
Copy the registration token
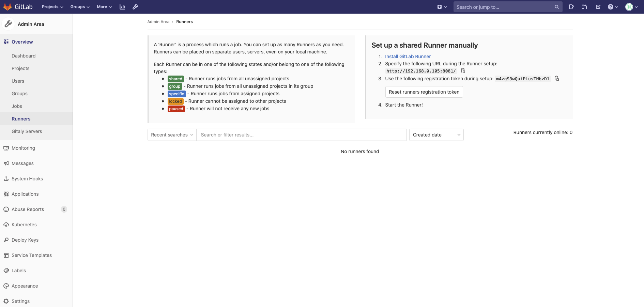click(557, 79)
